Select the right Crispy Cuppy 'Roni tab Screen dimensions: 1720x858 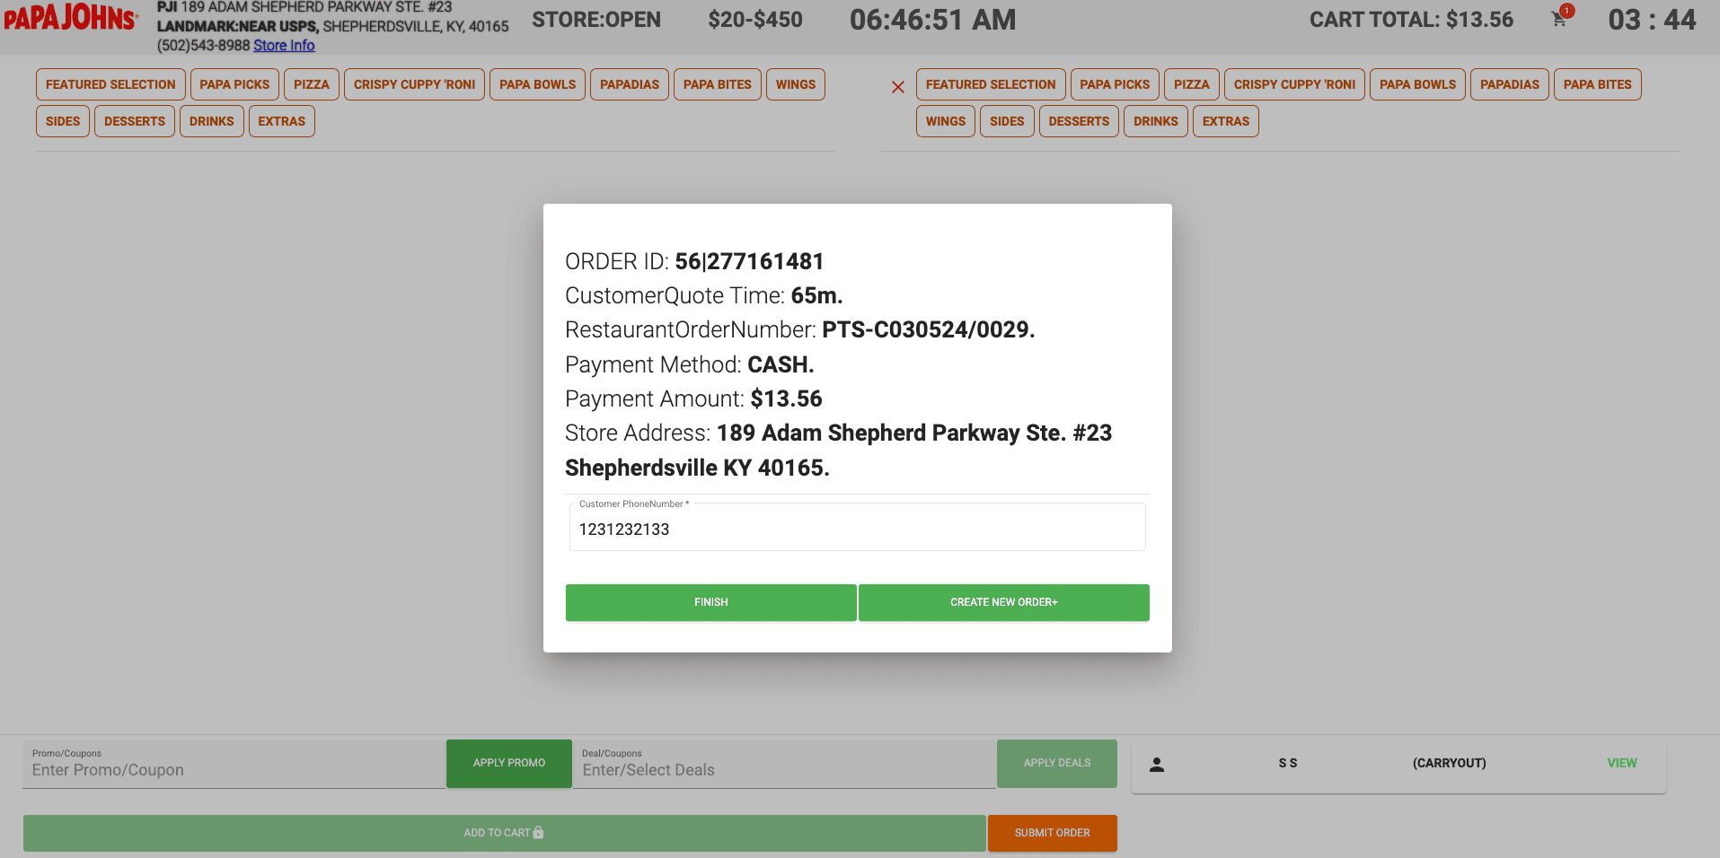click(x=1294, y=84)
